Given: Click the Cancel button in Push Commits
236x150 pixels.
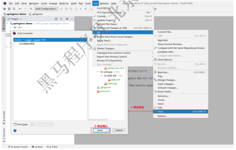Looking at the screenshot, I should (x=119, y=130).
